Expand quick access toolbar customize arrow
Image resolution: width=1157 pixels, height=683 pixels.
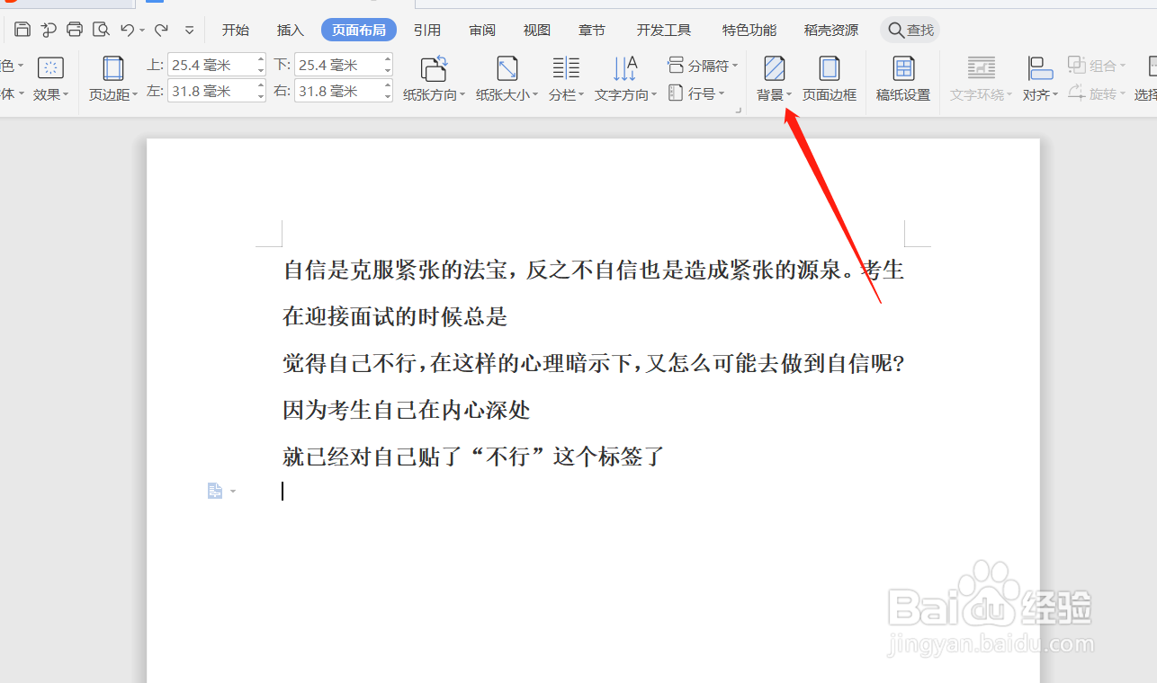pos(189,31)
